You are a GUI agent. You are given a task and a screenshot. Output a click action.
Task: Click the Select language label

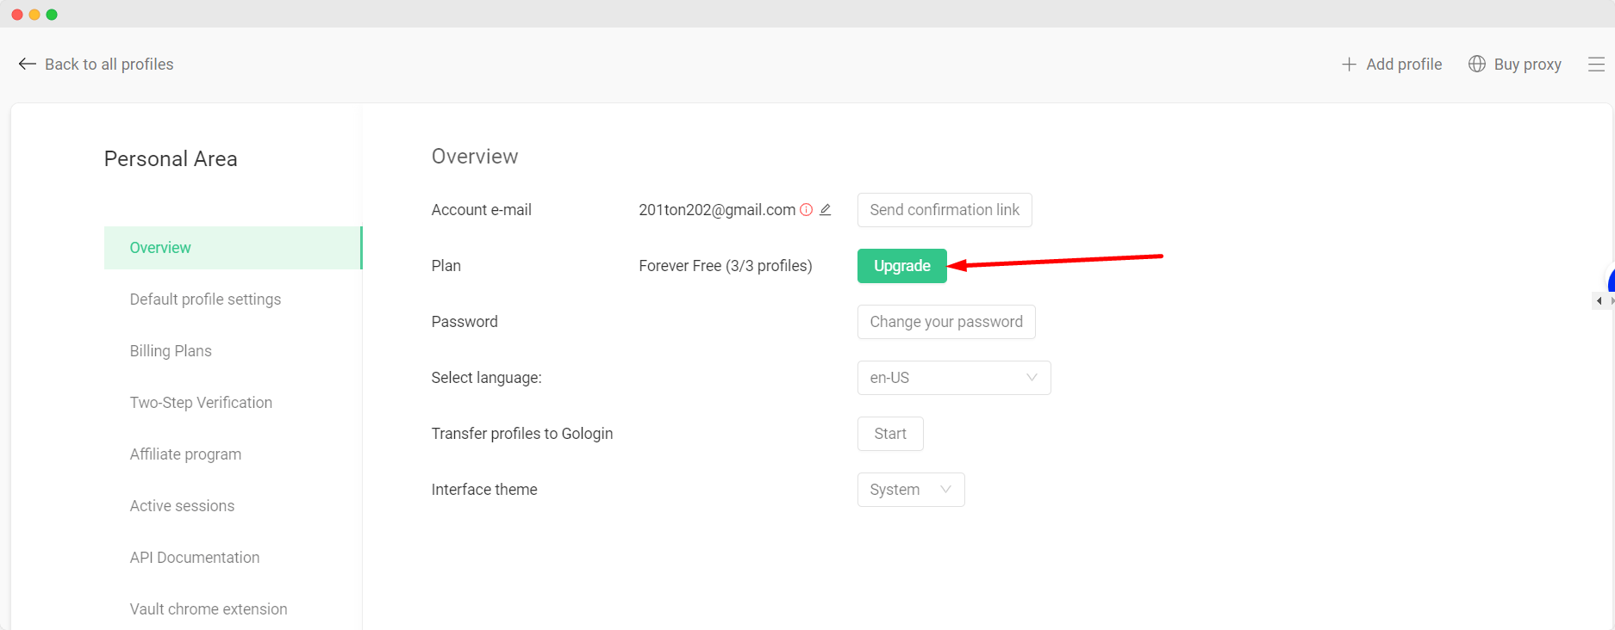click(x=487, y=378)
